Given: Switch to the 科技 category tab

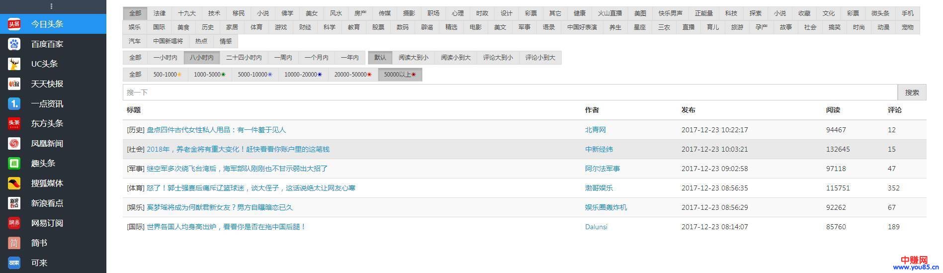Looking at the screenshot, I should (x=731, y=13).
